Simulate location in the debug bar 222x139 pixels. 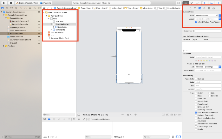[x=84, y=119]
